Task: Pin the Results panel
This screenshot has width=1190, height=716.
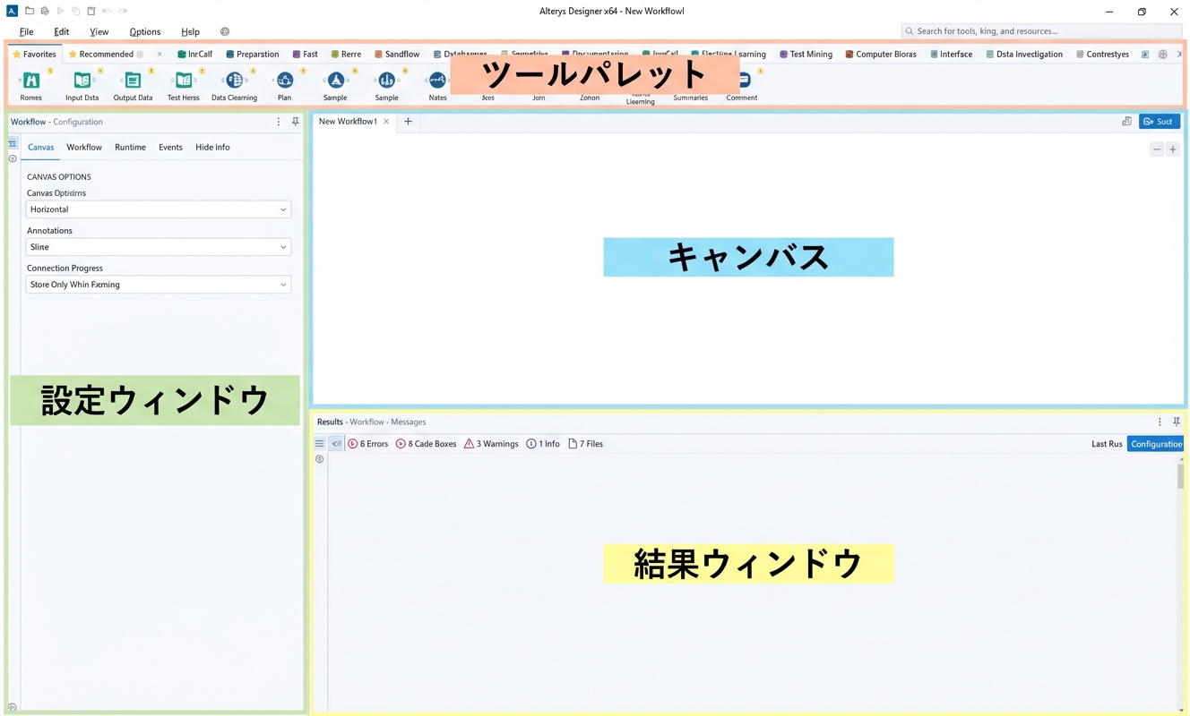Action: (1177, 422)
